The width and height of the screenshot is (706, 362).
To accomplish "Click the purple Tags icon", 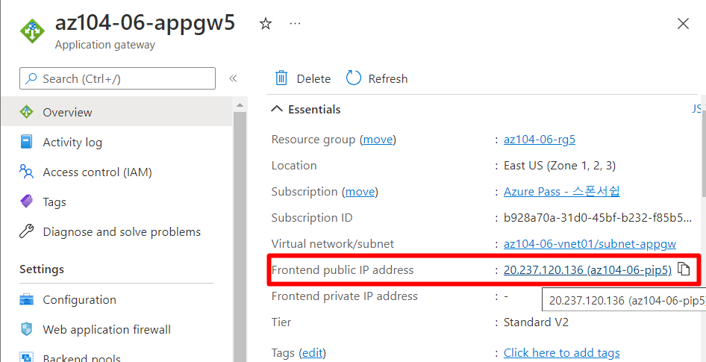I will pos(27,202).
